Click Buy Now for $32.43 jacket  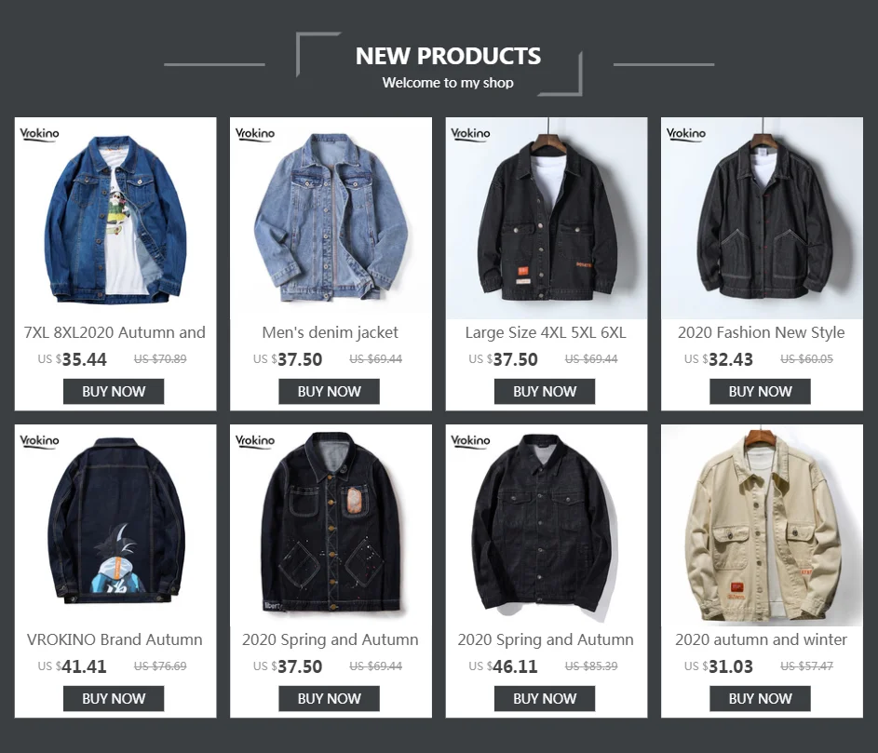(761, 391)
